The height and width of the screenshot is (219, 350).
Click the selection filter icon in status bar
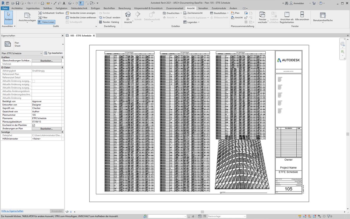[x=329, y=216]
